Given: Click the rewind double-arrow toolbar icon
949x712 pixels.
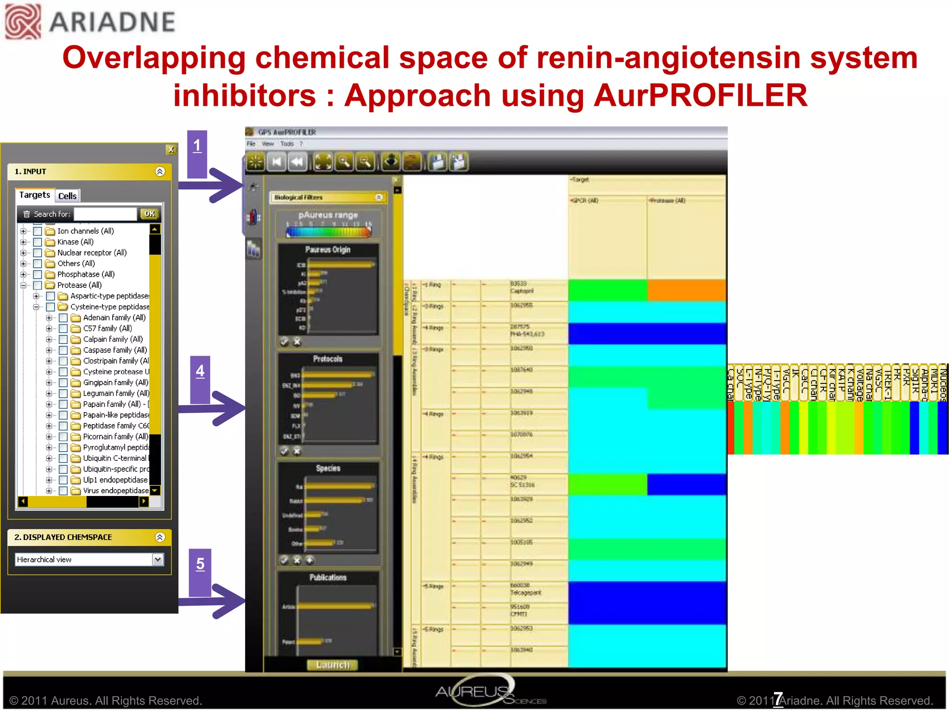Looking at the screenshot, I should point(297,162).
